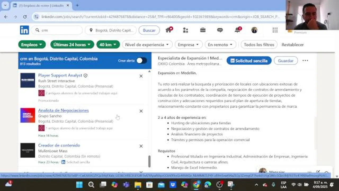Open the Player Support Analyst job title
The width and height of the screenshot is (339, 191).
coord(60,75)
